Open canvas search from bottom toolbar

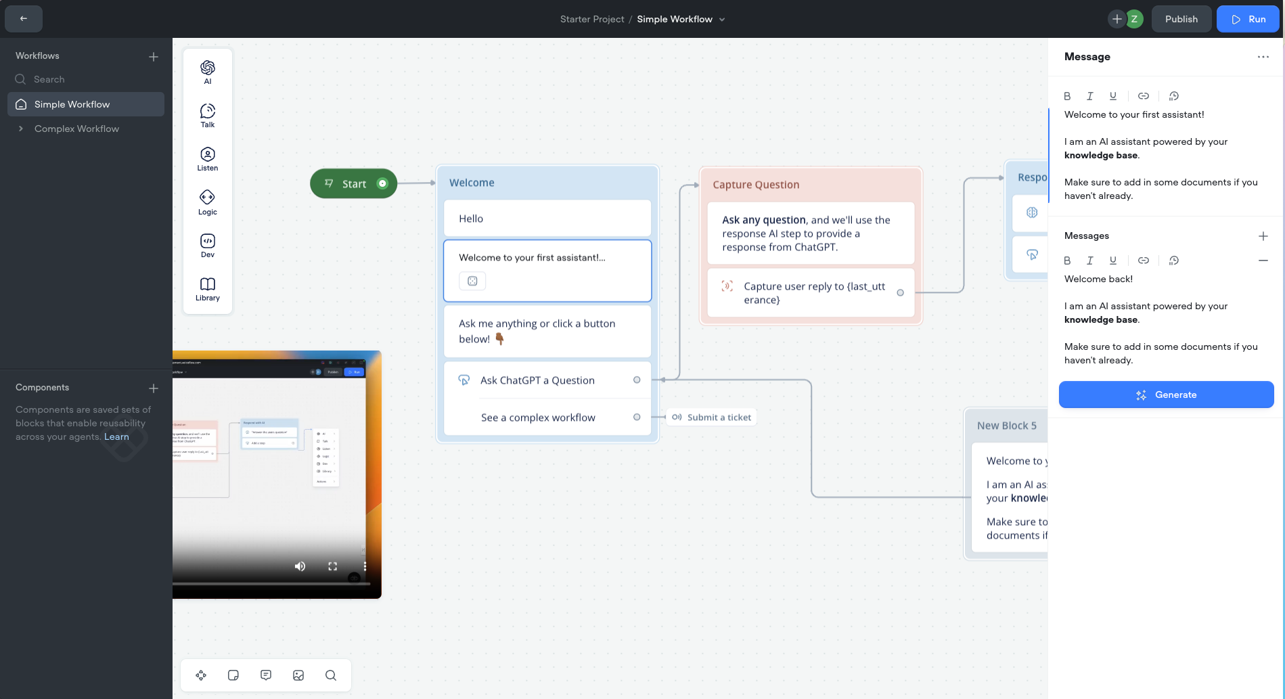coord(331,675)
